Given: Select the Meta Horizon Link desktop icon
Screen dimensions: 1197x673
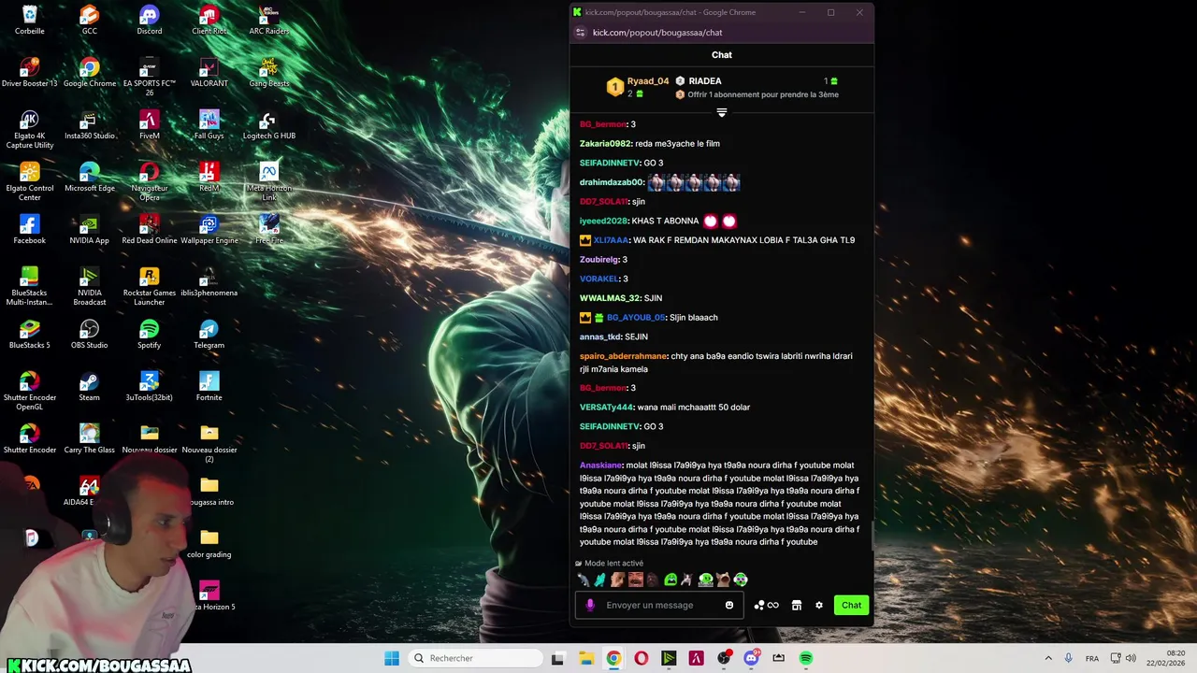Looking at the screenshot, I should (269, 182).
